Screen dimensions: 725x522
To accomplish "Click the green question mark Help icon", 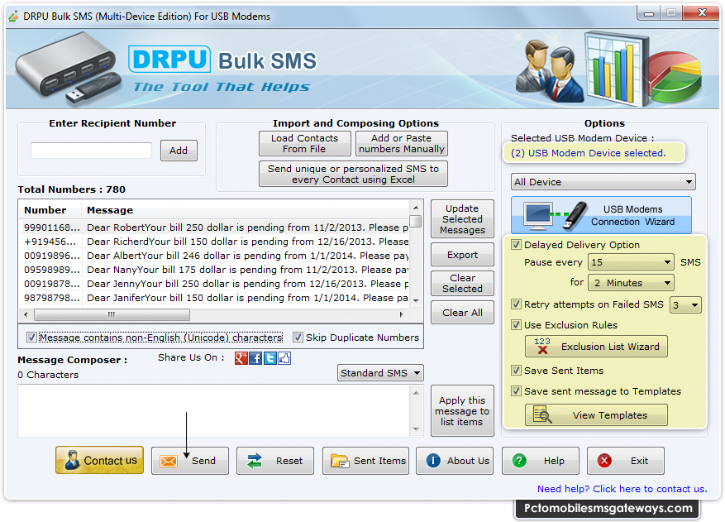I will tap(519, 461).
